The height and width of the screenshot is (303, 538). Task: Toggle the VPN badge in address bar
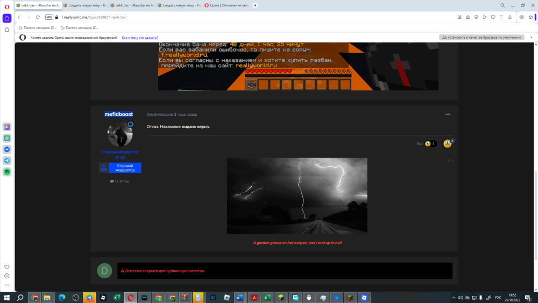tap(49, 17)
